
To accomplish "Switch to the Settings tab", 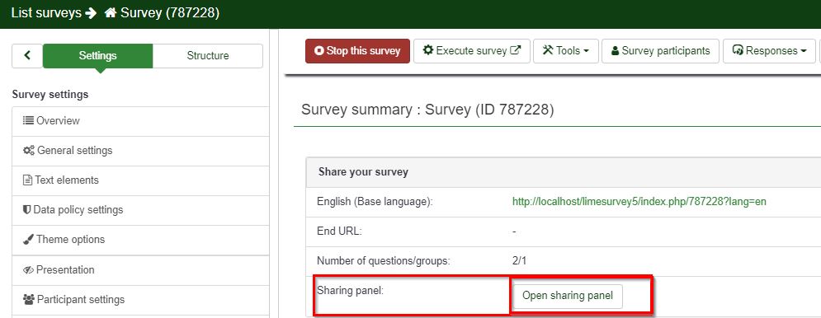I will (x=98, y=55).
